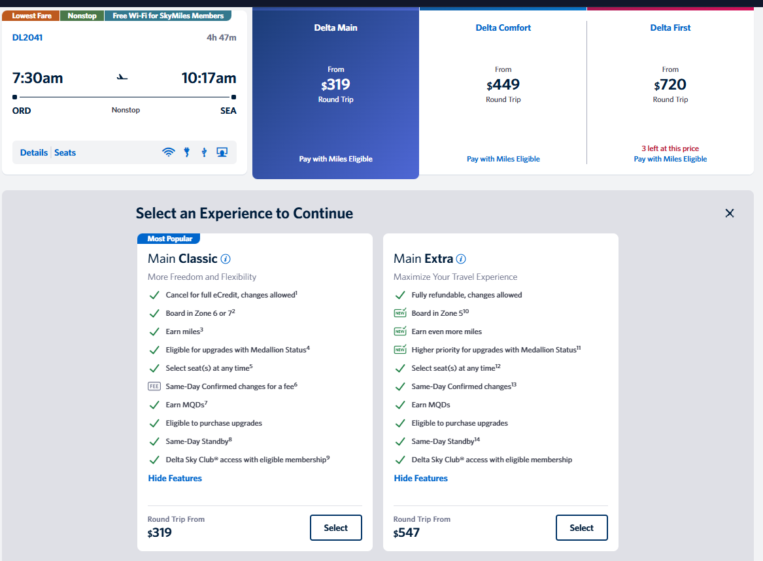763x561 pixels.
Task: Collapse Main Extra with Hide Features
Action: pyautogui.click(x=421, y=479)
